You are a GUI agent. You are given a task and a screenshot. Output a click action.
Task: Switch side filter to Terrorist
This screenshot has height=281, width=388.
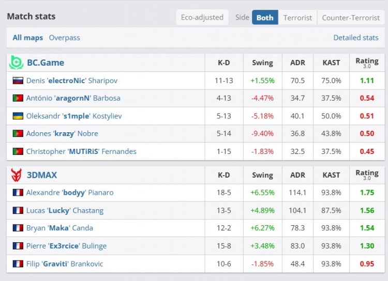(x=297, y=18)
